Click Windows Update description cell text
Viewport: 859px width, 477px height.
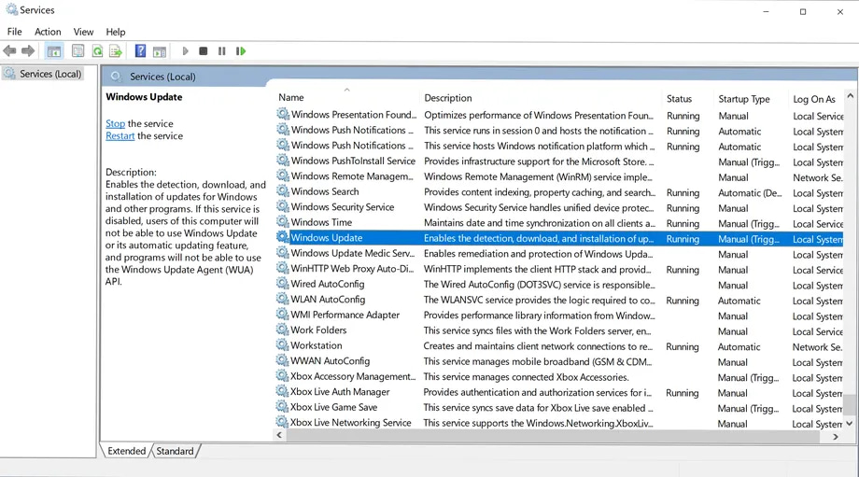[539, 238]
